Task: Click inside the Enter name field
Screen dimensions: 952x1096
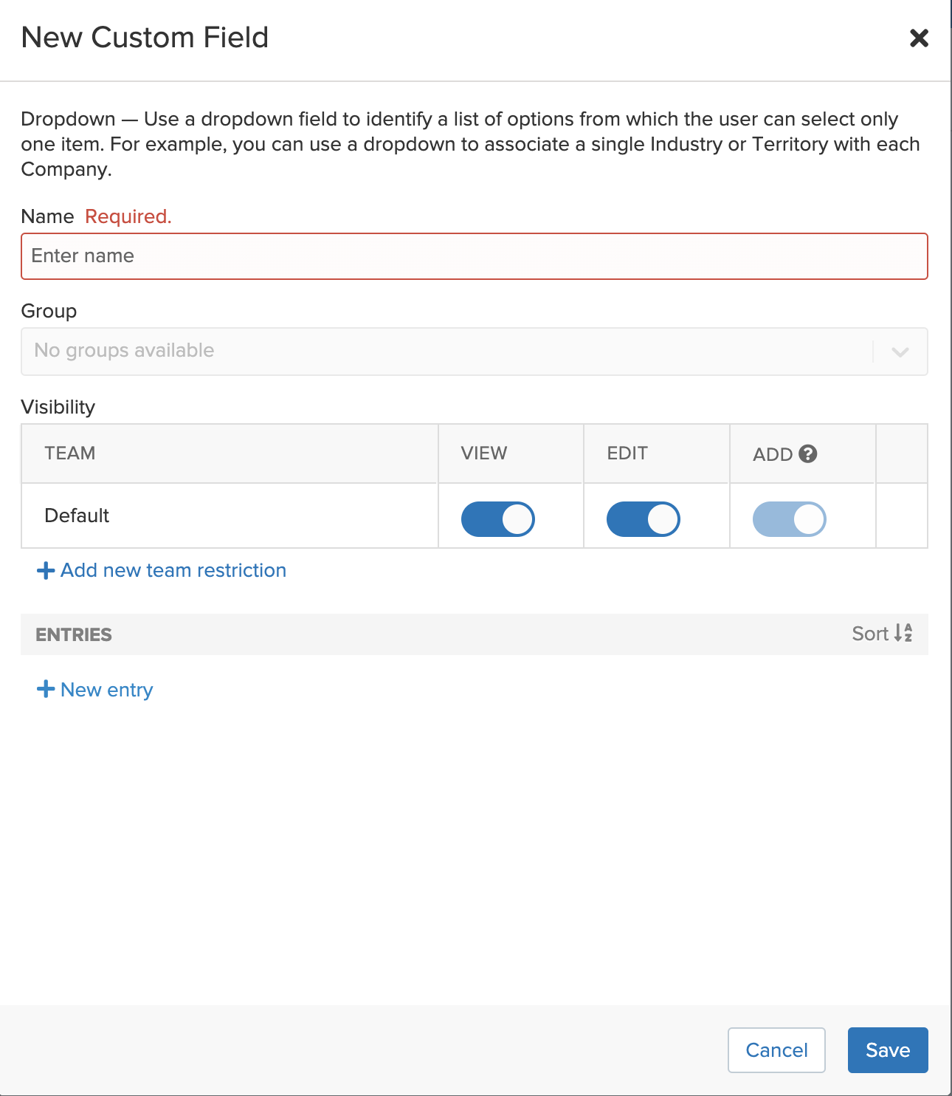Action: (x=475, y=256)
